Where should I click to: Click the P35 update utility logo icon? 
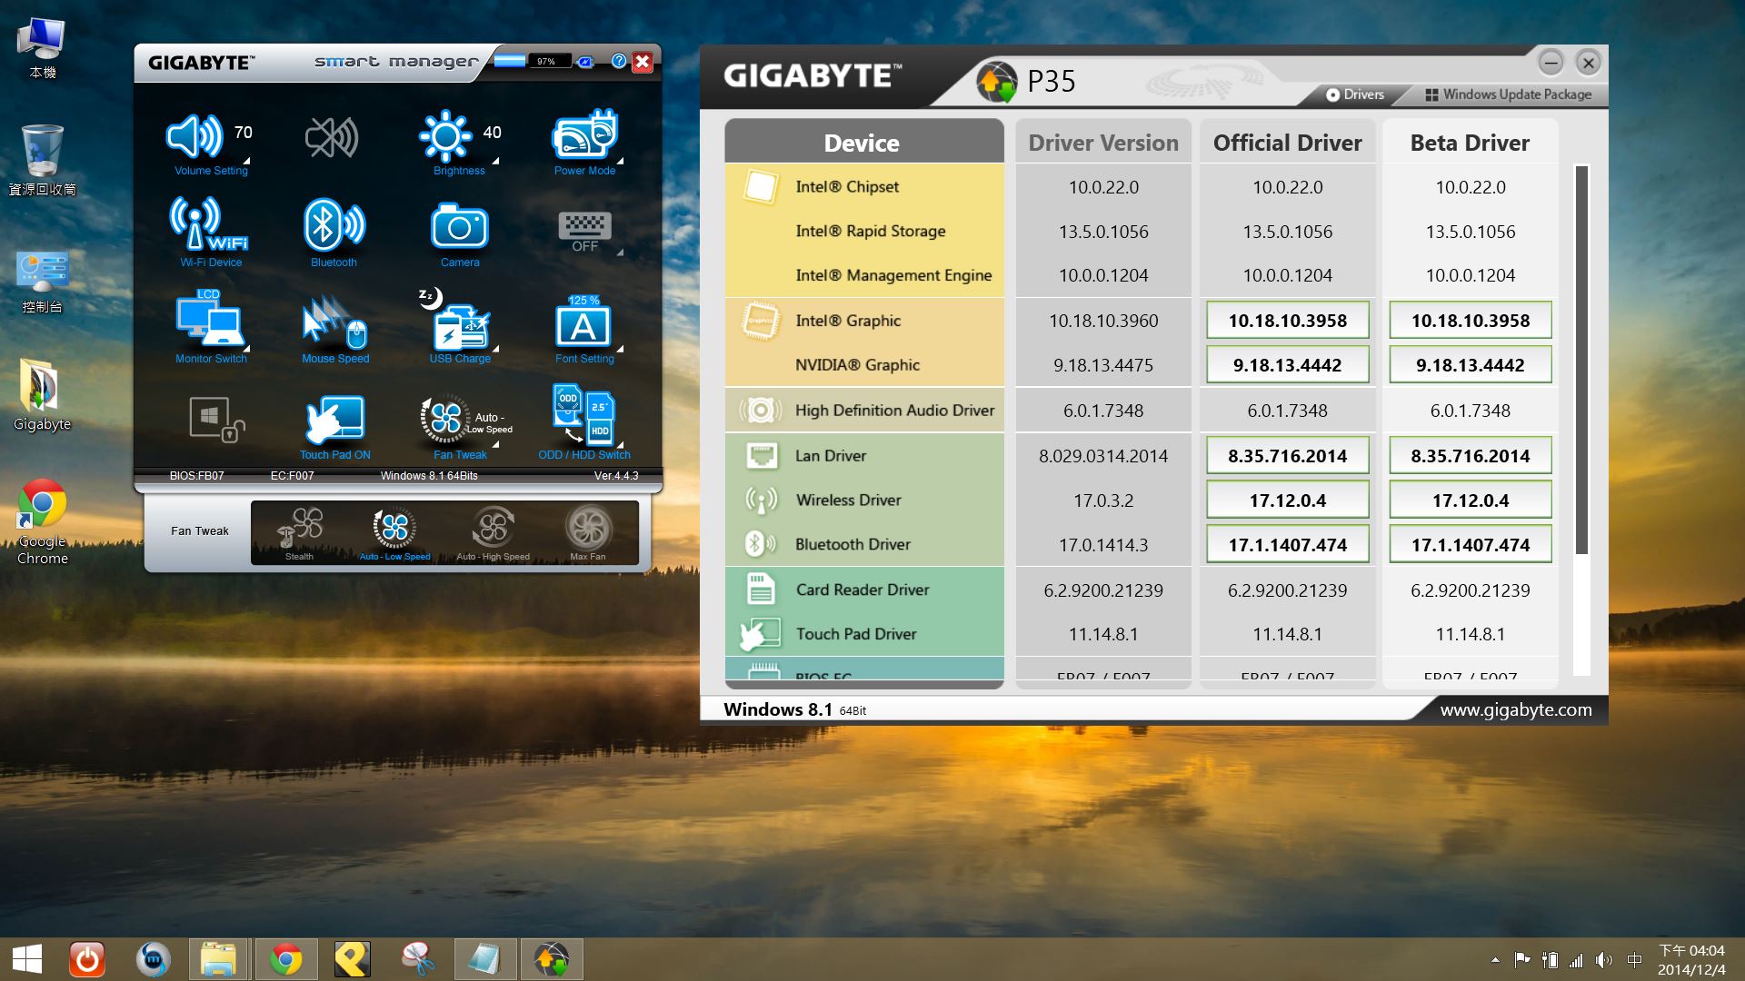tap(997, 82)
